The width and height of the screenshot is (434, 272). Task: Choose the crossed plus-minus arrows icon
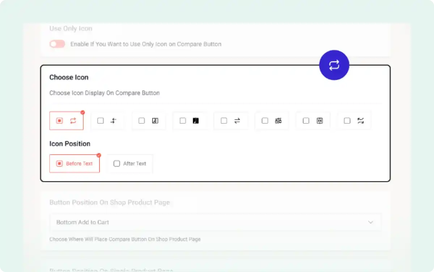(x=114, y=121)
